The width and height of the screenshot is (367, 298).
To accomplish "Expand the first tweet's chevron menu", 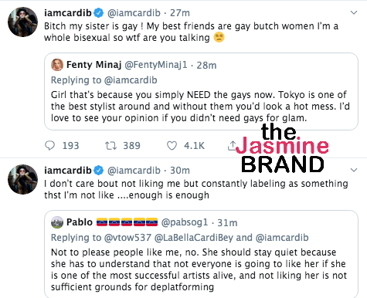I will coord(354,12).
